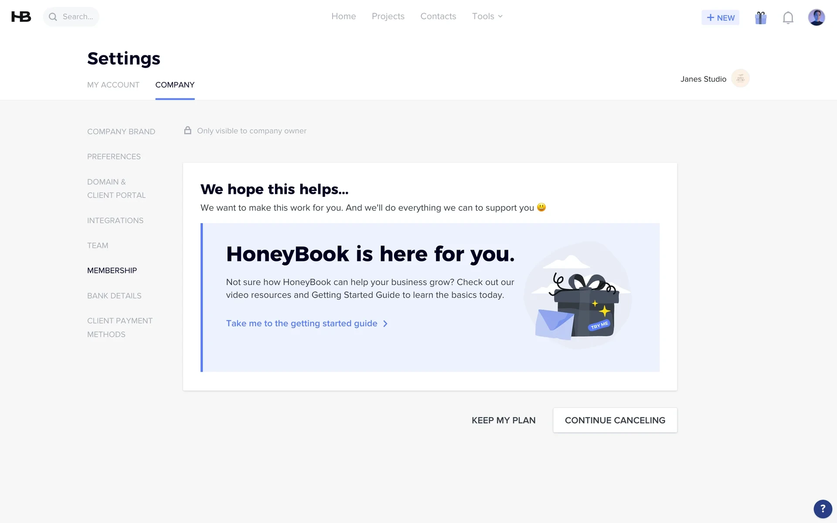This screenshot has width=837, height=523.
Task: Click into the Search field
Action: coord(71,17)
